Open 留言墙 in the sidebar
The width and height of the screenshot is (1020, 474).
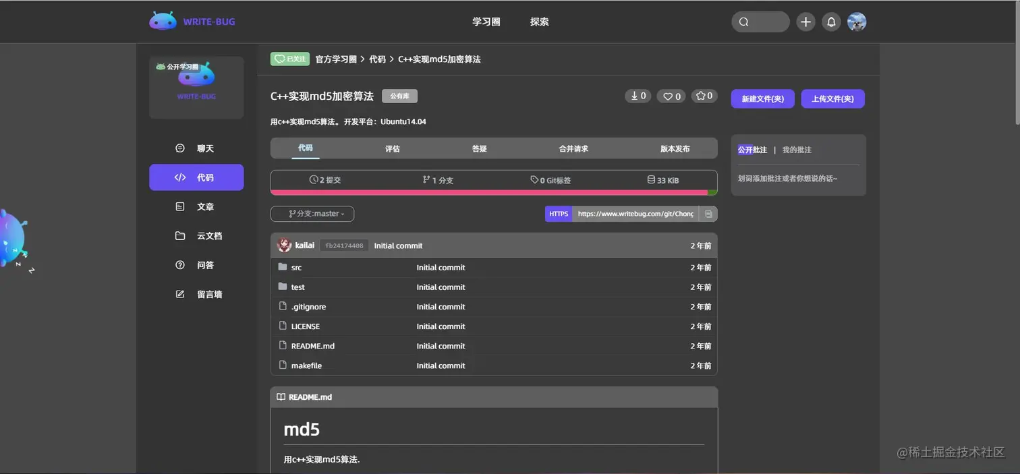point(196,295)
